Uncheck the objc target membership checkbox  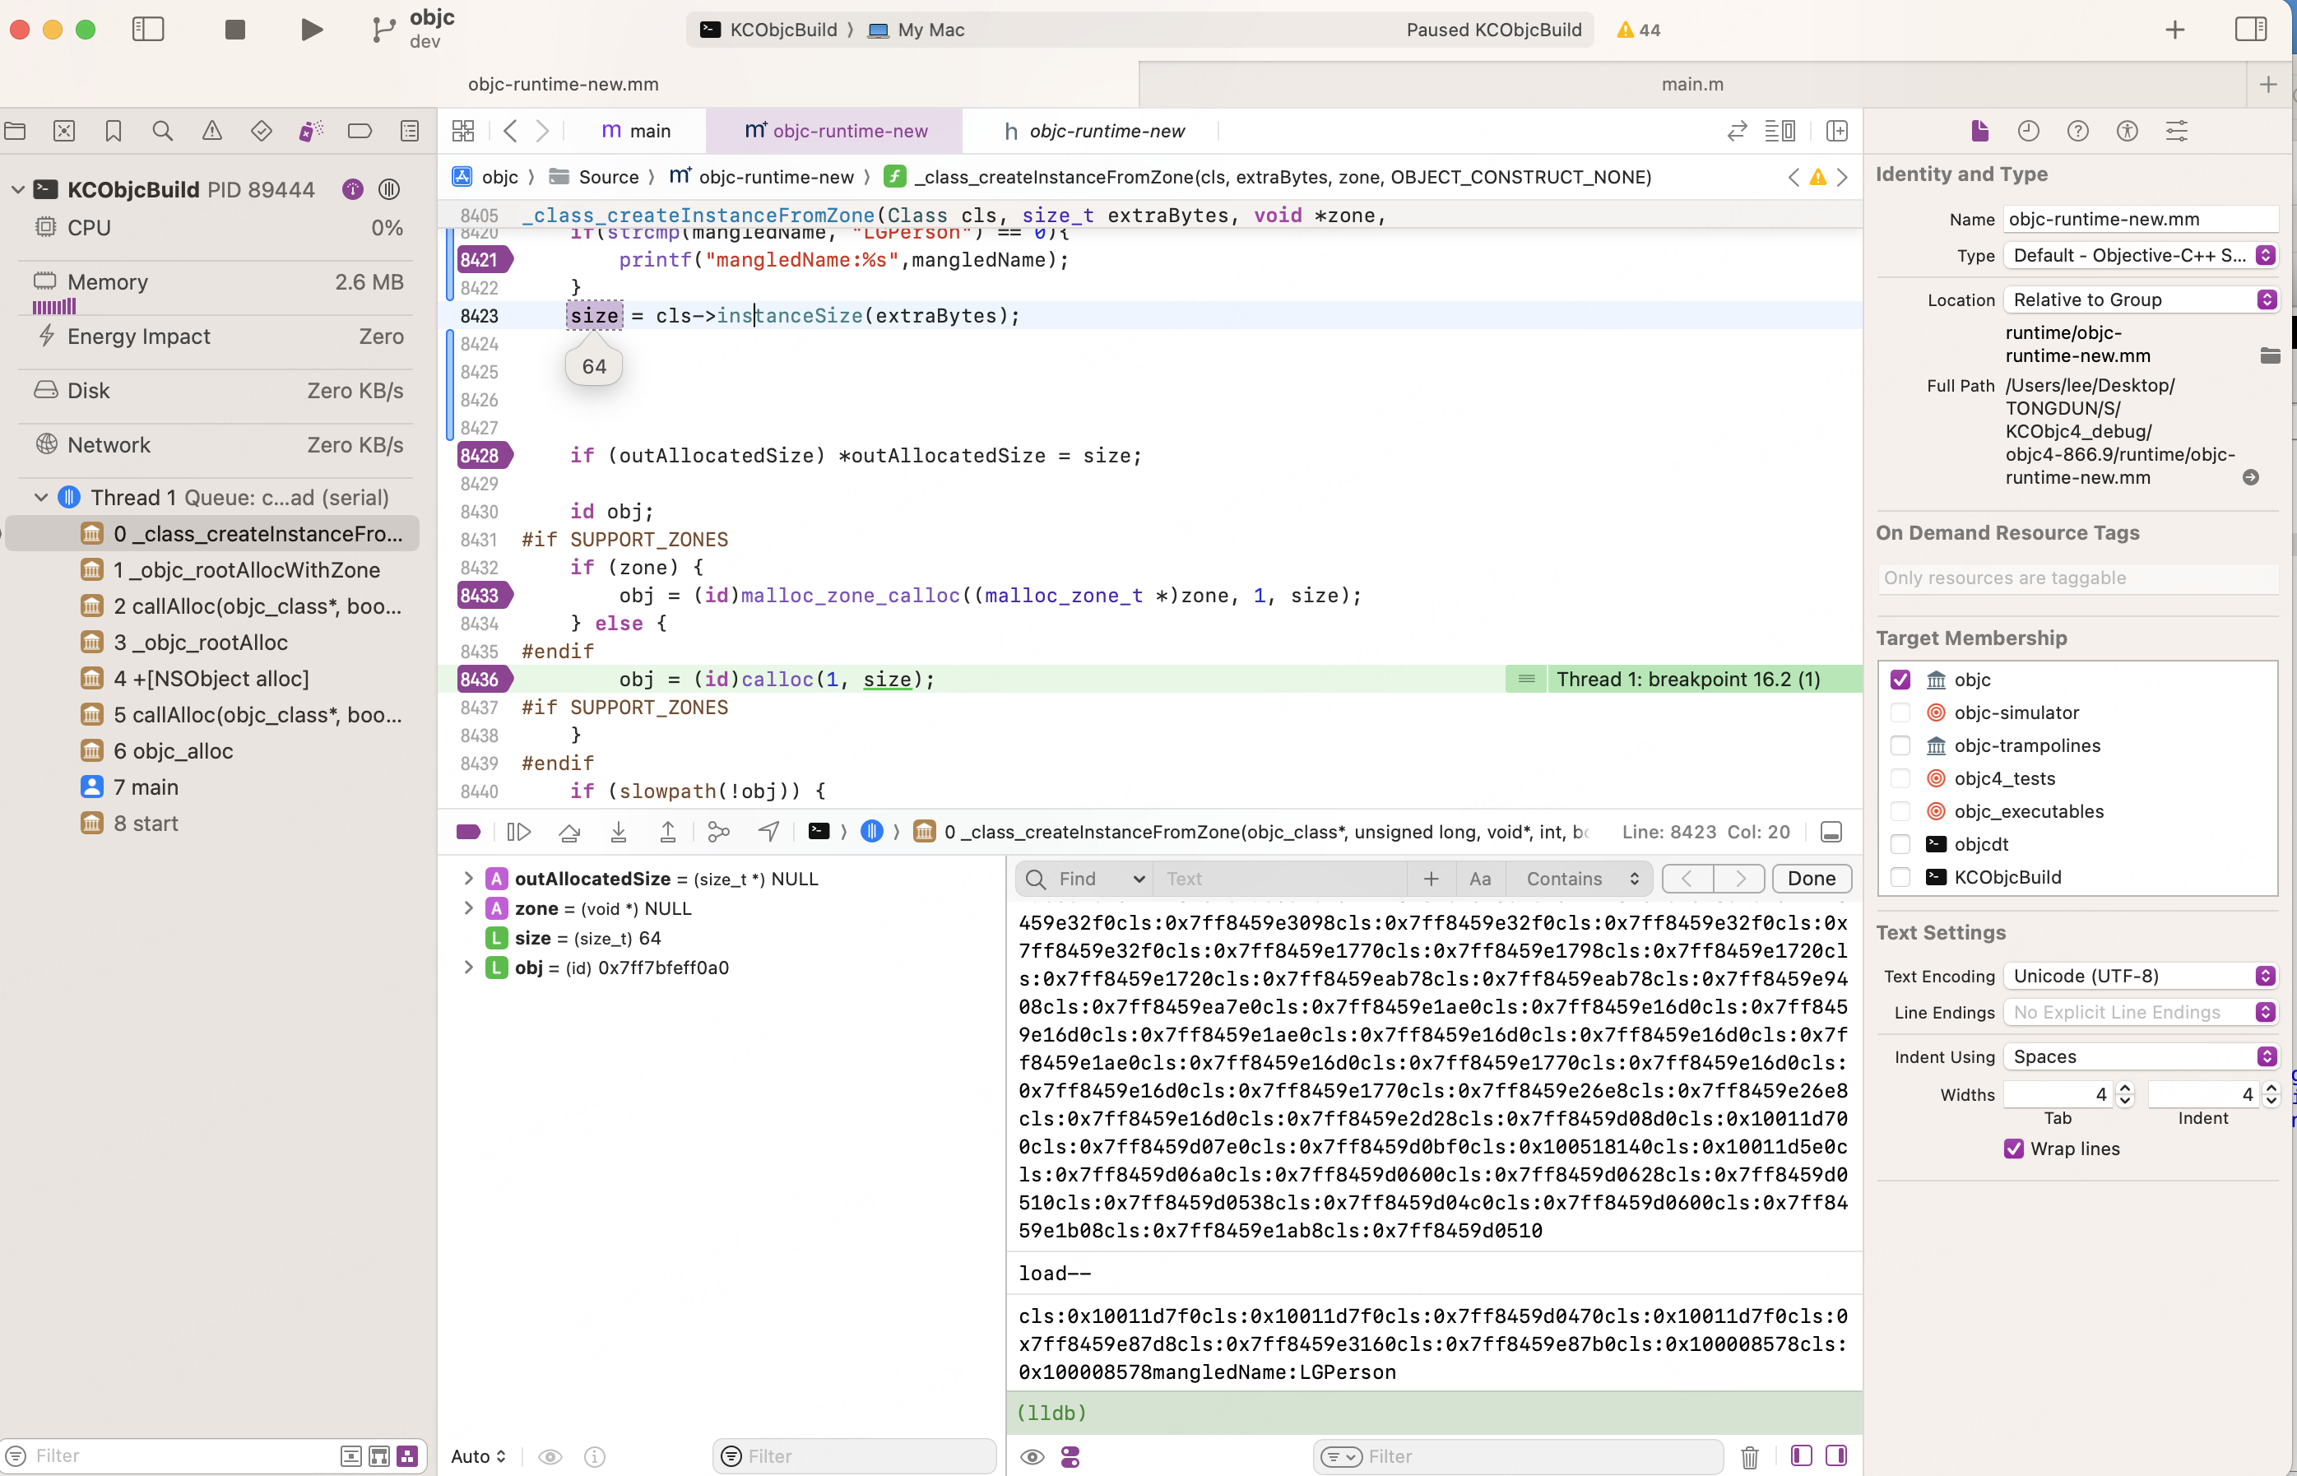click(x=1900, y=680)
